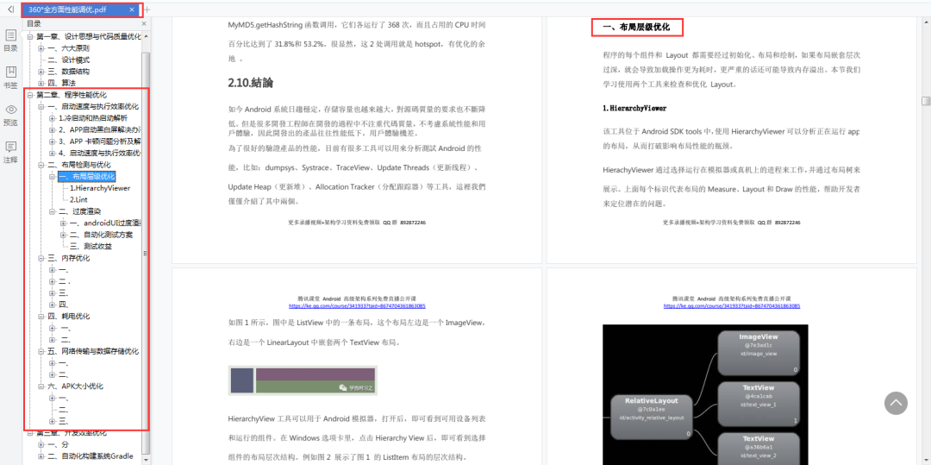Open the 书签 bookmarks panel
This screenshot has height=465, width=931.
point(10,77)
